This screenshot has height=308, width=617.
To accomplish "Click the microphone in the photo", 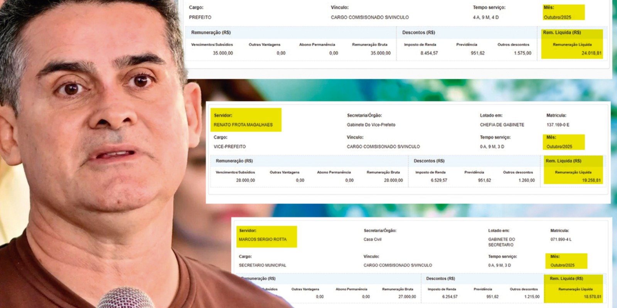I will point(125,298).
